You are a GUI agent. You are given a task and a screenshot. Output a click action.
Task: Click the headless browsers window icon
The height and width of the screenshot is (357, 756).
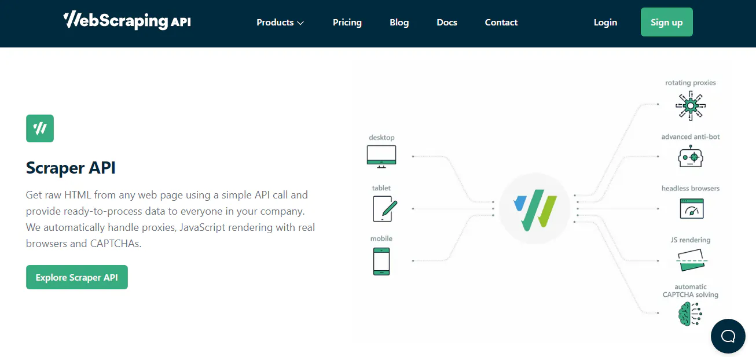(x=690, y=208)
